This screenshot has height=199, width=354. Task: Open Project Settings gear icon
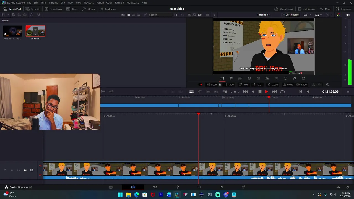tap(348, 187)
